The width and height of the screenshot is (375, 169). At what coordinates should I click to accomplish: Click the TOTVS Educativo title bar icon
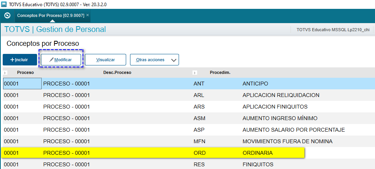pyautogui.click(x=4, y=4)
